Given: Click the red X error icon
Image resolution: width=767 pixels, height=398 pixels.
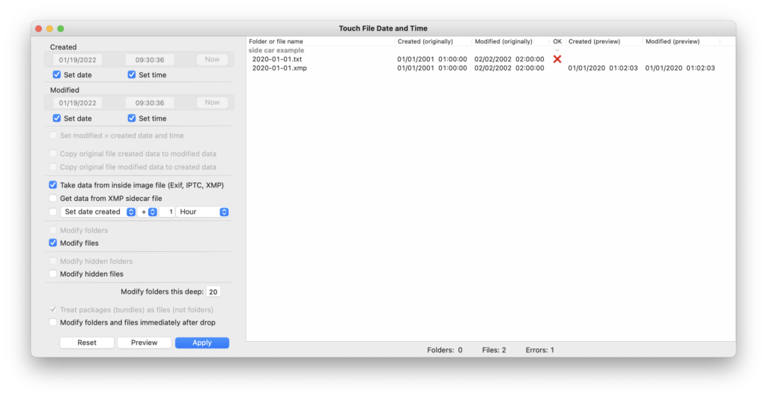Looking at the screenshot, I should [557, 59].
